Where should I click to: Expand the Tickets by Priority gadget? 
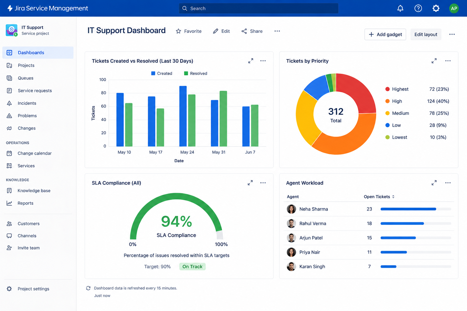pos(434,61)
